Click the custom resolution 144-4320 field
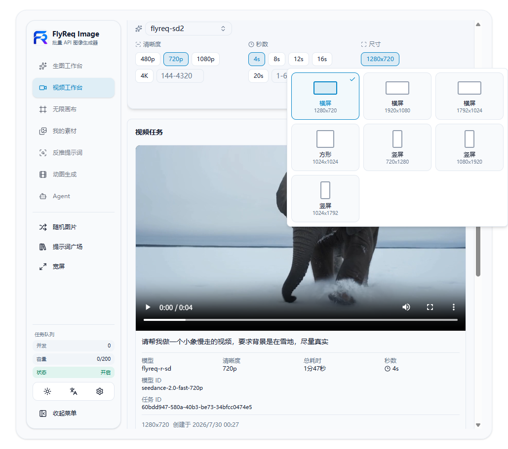This screenshot has width=508, height=449. coord(180,76)
